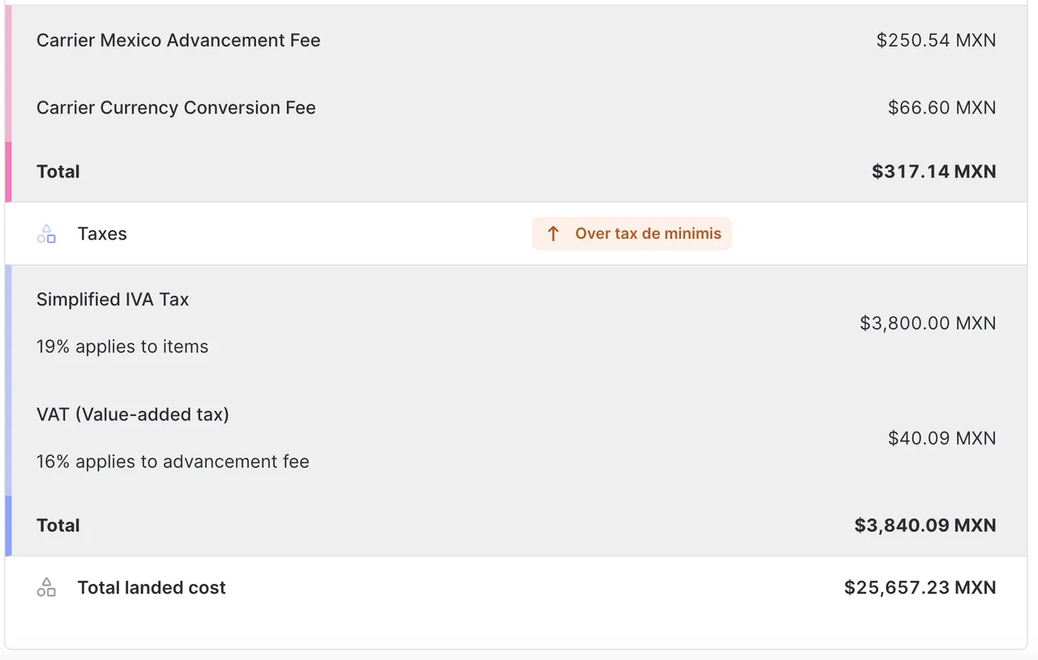Select the Carrier Currency Conversion Fee label
This screenshot has width=1038, height=660.
176,108
